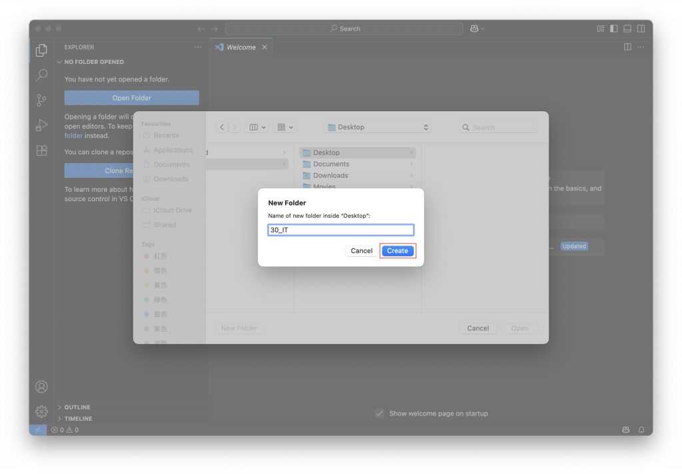Open the item grouping dropdown
This screenshot has height=474, width=682.
pyautogui.click(x=285, y=127)
